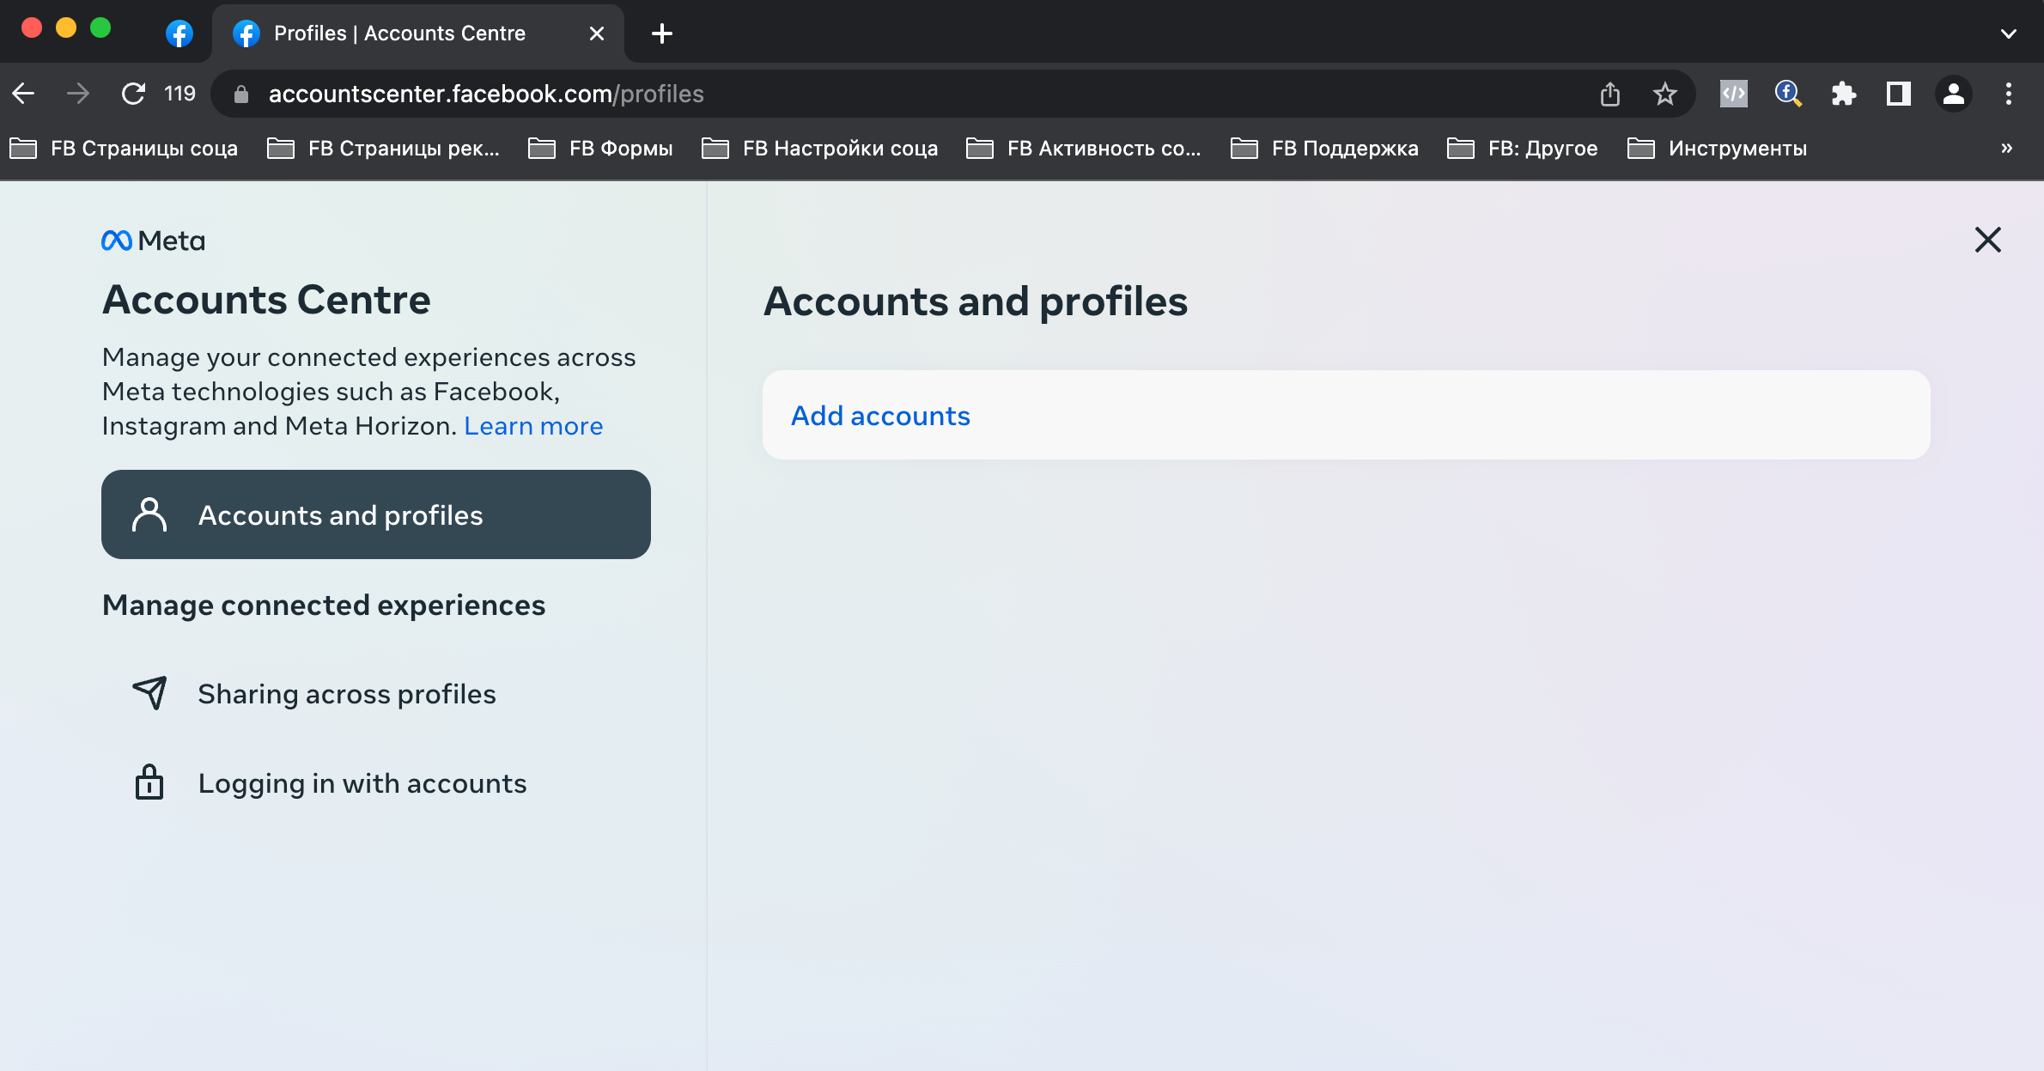Viewport: 2044px width, 1071px height.
Task: Open the FB Активность со... bookmark folder
Action: click(1084, 148)
